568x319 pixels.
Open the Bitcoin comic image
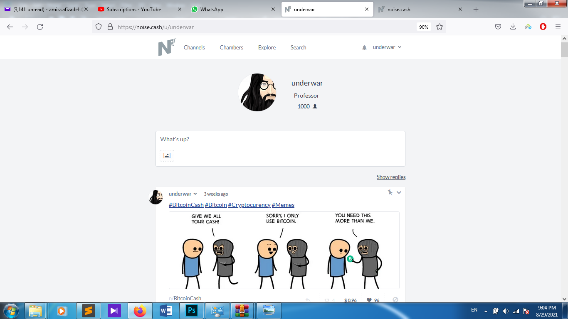pos(284,250)
